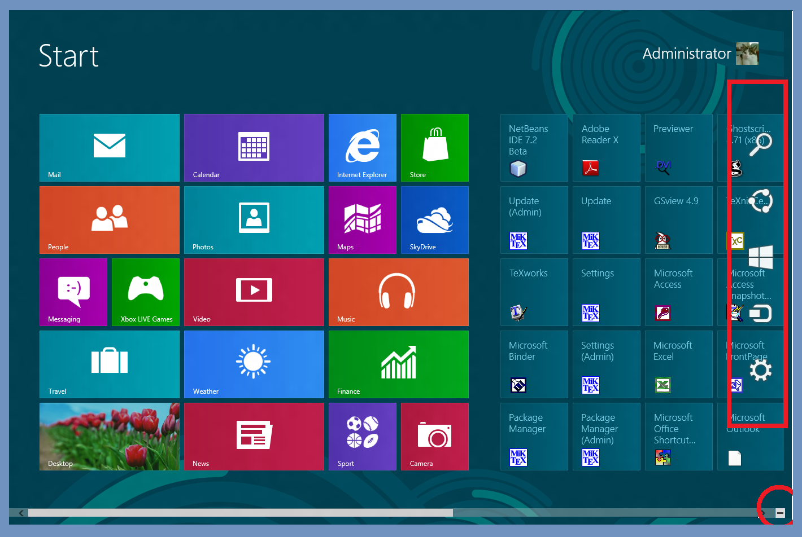Viewport: 802px width, 537px height.
Task: Click the Devices charm
Action: [761, 313]
